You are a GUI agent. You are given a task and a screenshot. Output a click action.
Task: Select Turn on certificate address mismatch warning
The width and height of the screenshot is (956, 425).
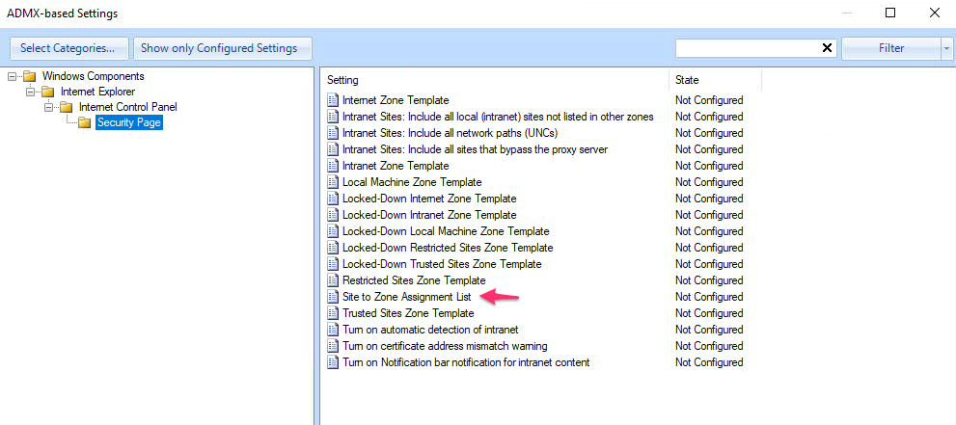tap(445, 346)
